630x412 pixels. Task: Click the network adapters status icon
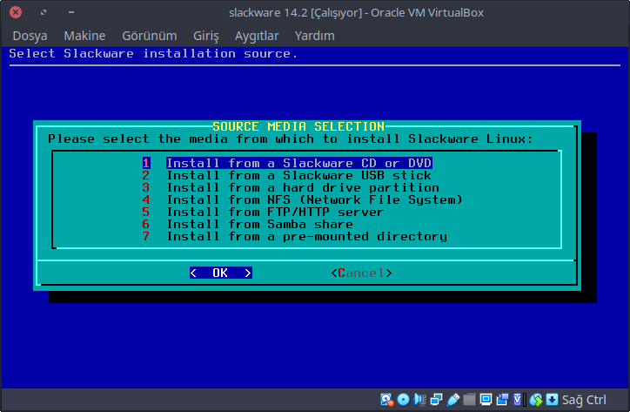(436, 400)
